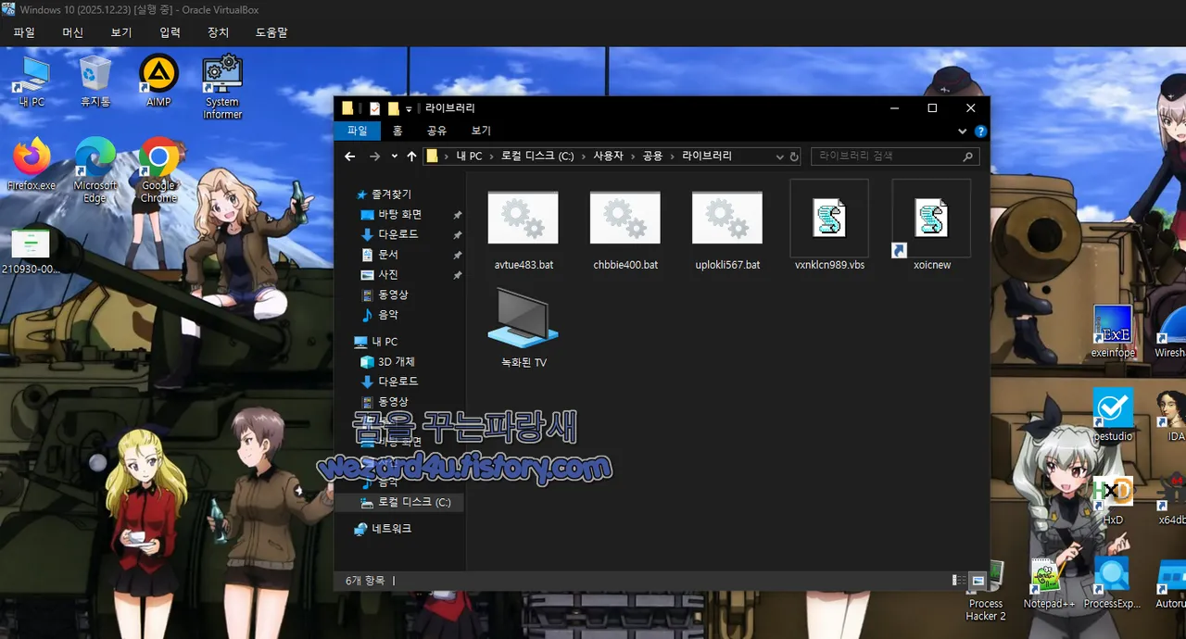The width and height of the screenshot is (1186, 639).
Task: Open the Explorer 파일 ribbon tab
Action: [357, 132]
